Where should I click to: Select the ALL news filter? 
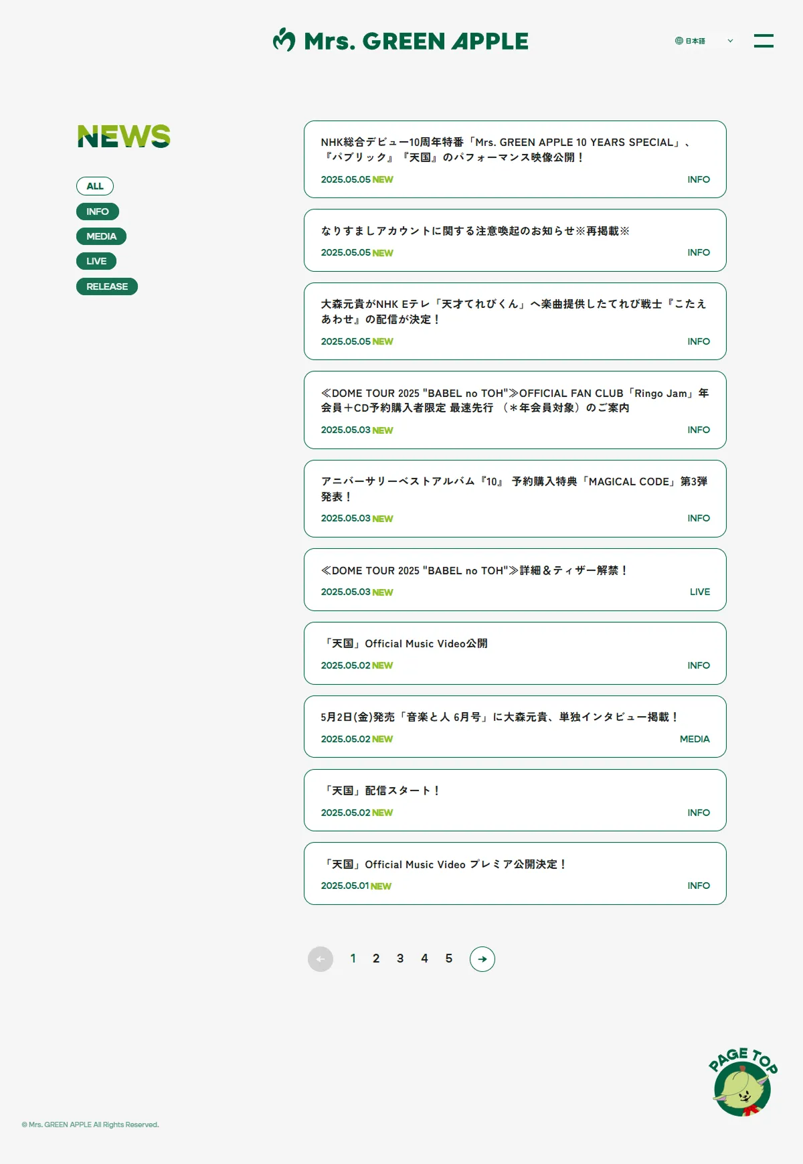click(x=95, y=186)
